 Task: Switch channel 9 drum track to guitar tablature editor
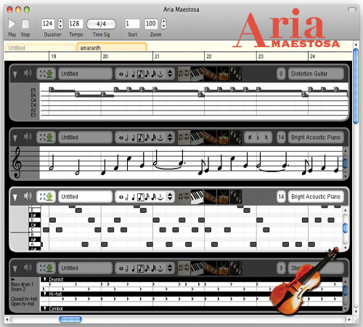point(210,268)
